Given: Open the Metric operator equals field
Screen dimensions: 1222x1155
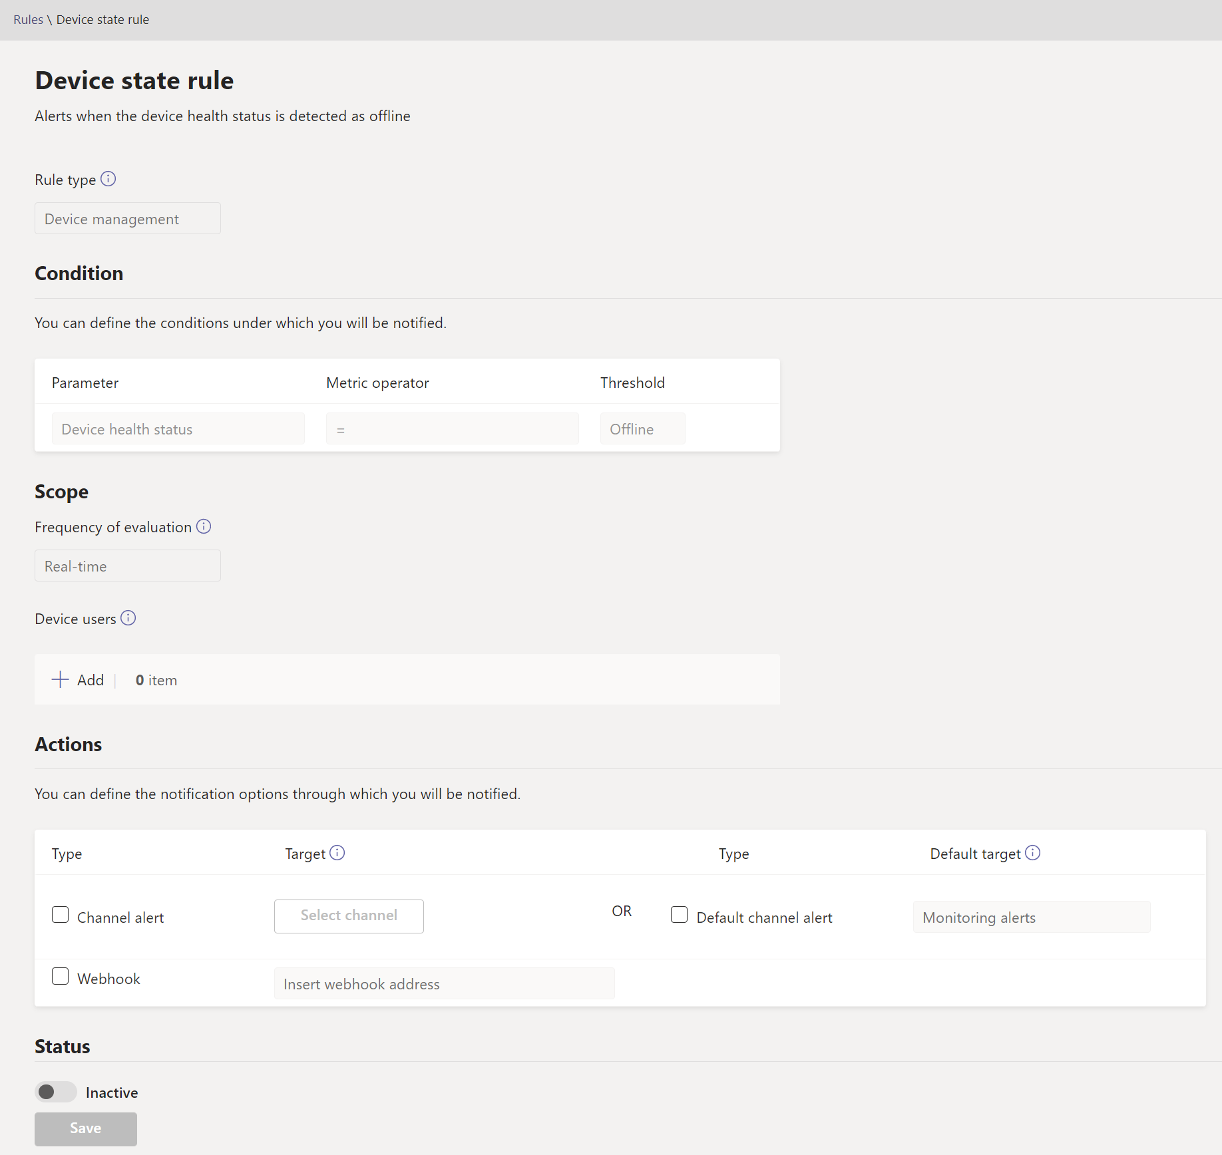Looking at the screenshot, I should pyautogui.click(x=453, y=428).
